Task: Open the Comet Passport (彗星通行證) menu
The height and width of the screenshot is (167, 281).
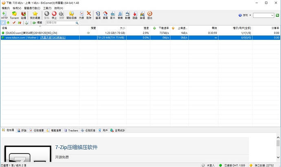Action: tap(32, 8)
